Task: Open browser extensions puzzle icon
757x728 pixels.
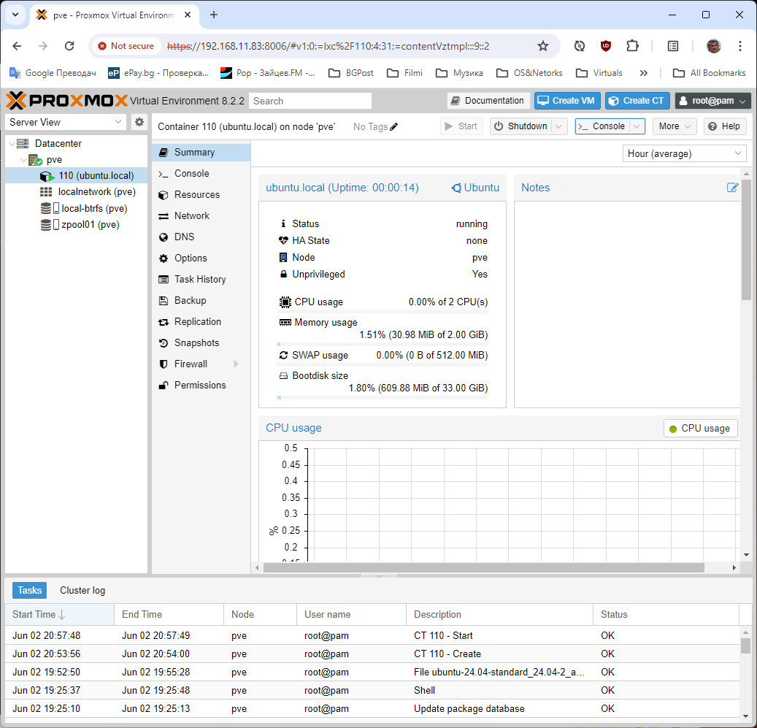Action: pos(632,46)
